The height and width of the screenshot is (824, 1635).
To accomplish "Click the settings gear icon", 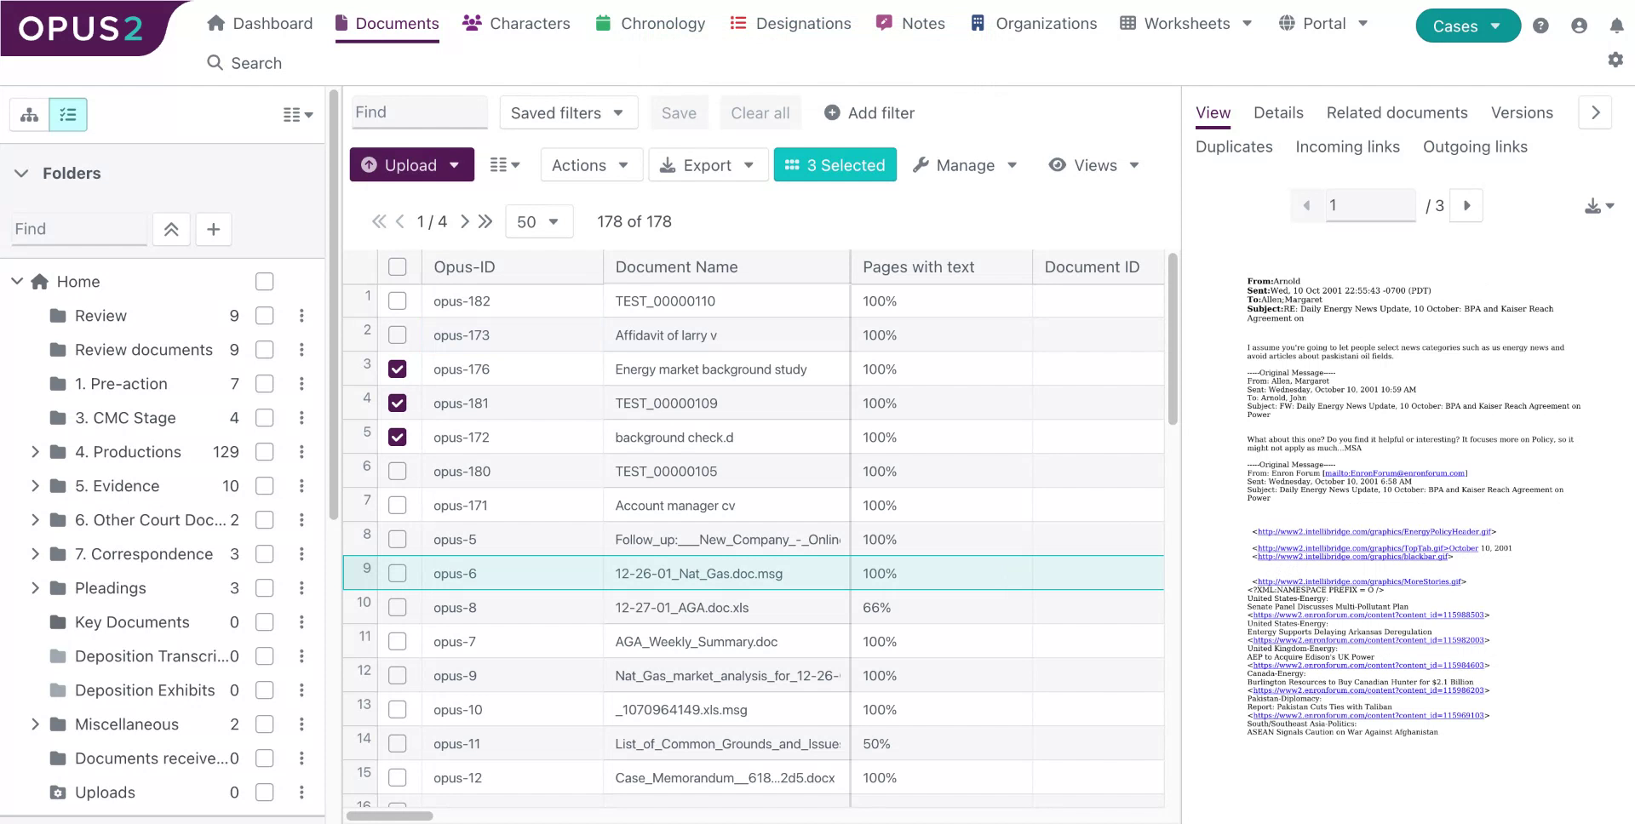I will pyautogui.click(x=1615, y=60).
